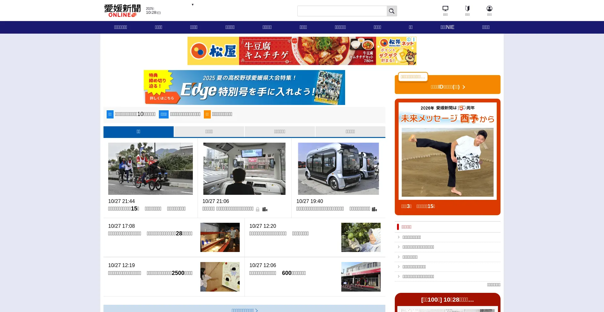Open the two-character nav item left of NIE
The height and width of the screenshot is (312, 604).
[x=411, y=27]
